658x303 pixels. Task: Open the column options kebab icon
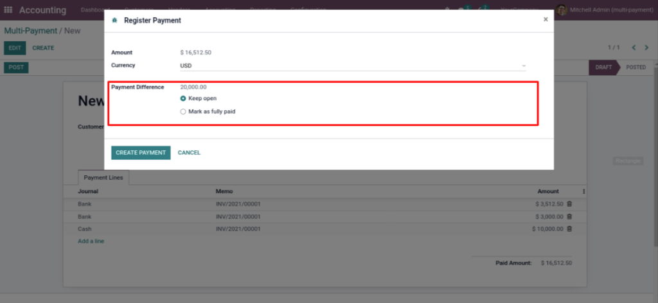[583, 191]
